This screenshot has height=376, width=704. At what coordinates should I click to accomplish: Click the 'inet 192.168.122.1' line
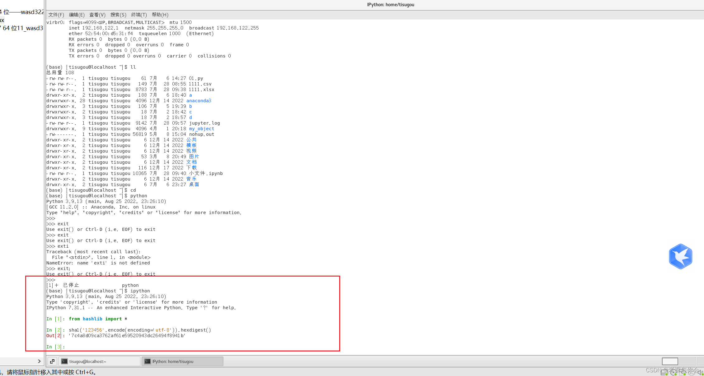[164, 28]
